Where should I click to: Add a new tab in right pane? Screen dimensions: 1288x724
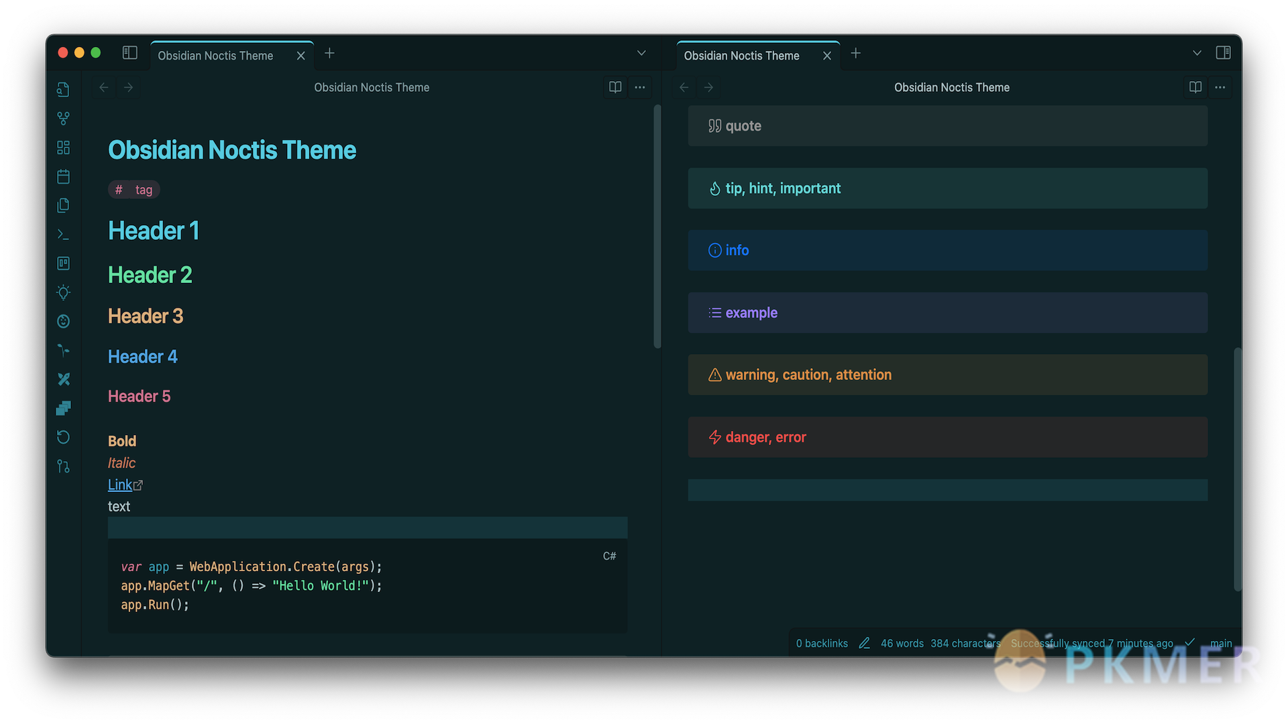[x=856, y=53]
